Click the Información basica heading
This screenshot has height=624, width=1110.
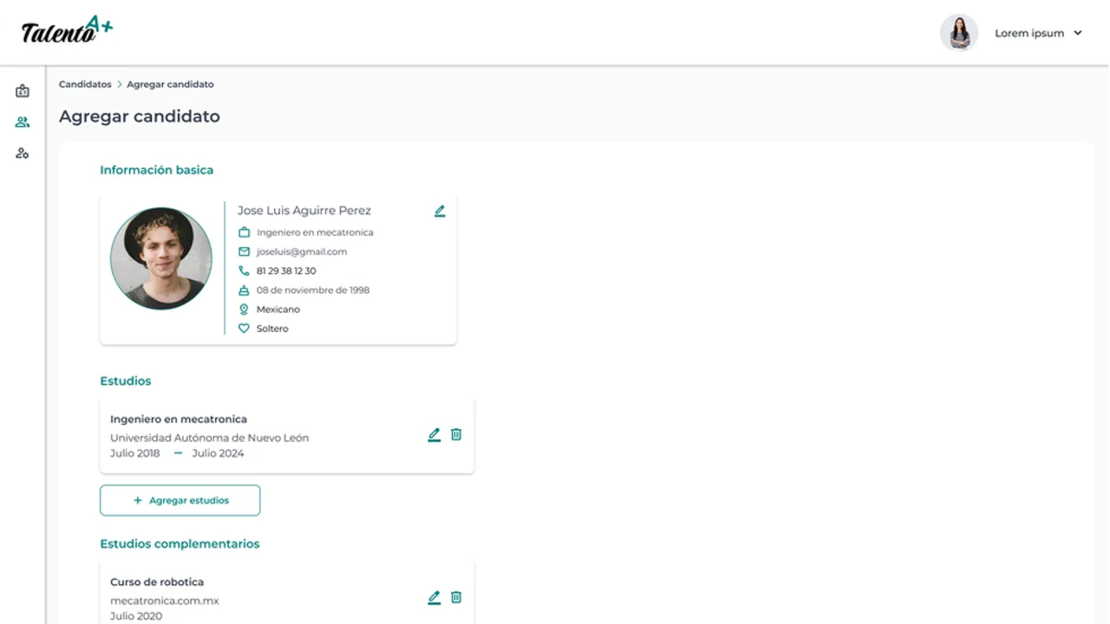156,170
